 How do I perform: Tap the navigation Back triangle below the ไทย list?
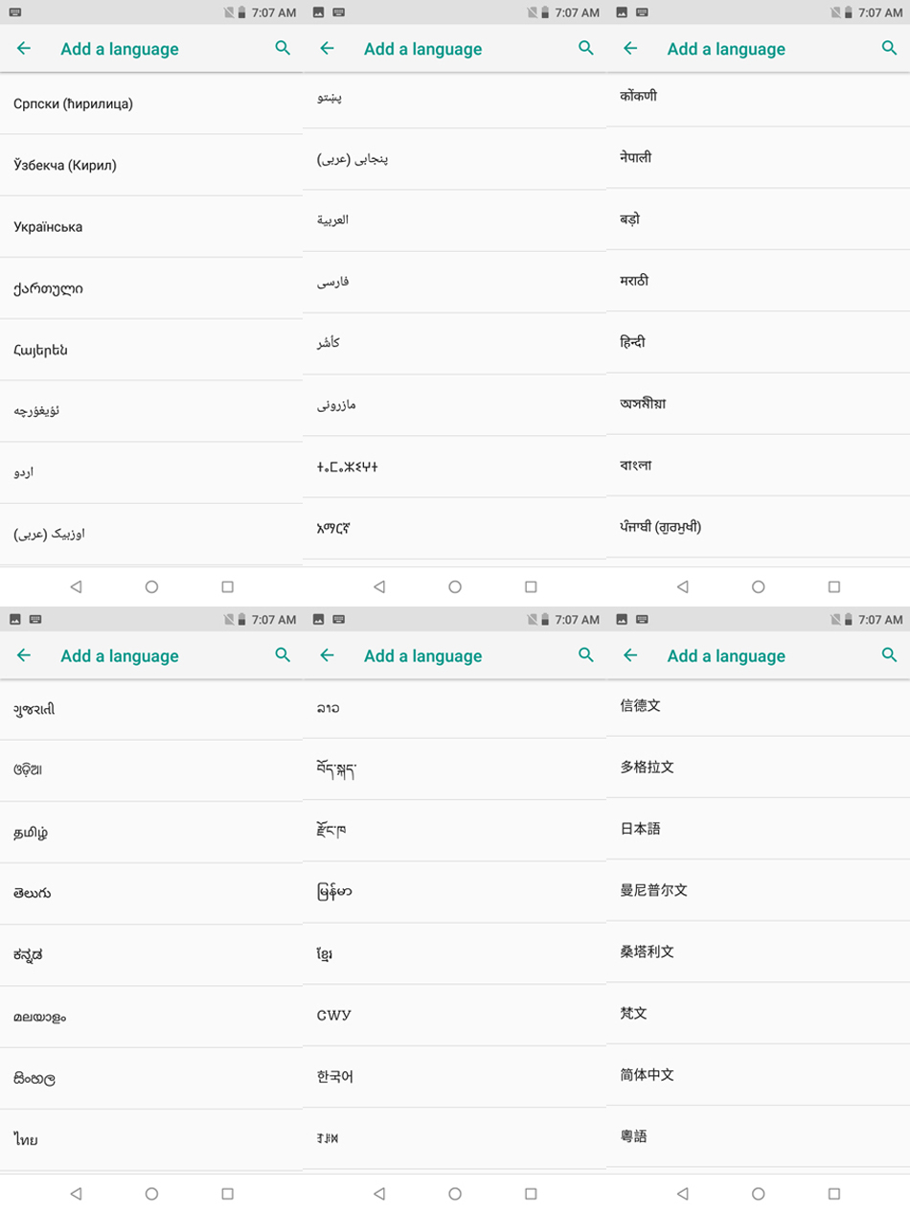pyautogui.click(x=76, y=1194)
